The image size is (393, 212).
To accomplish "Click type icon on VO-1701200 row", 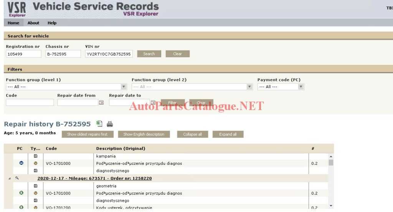I will (x=36, y=207).
